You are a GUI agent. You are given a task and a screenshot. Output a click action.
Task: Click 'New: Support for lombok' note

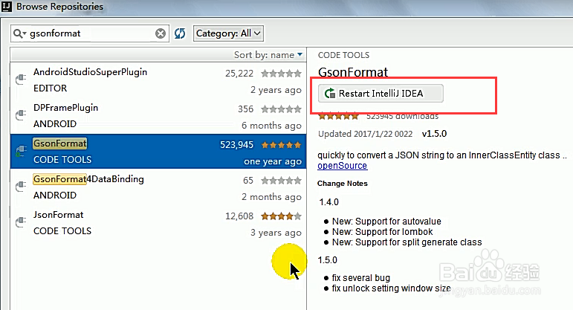(x=382, y=232)
